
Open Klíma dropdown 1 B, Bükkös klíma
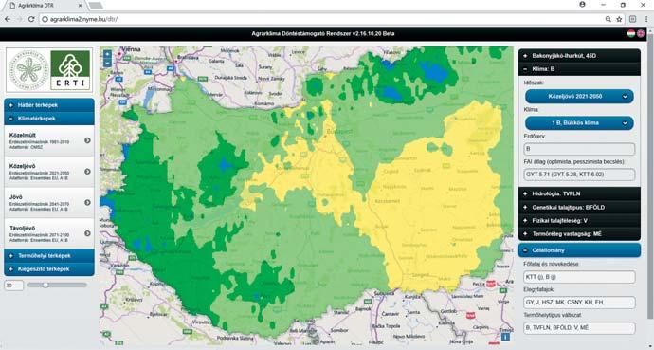[579, 123]
